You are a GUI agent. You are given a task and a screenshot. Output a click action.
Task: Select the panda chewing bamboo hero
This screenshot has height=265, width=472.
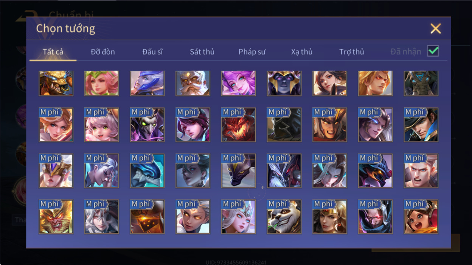[x=284, y=217]
